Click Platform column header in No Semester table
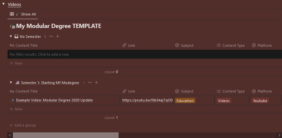 [265, 45]
